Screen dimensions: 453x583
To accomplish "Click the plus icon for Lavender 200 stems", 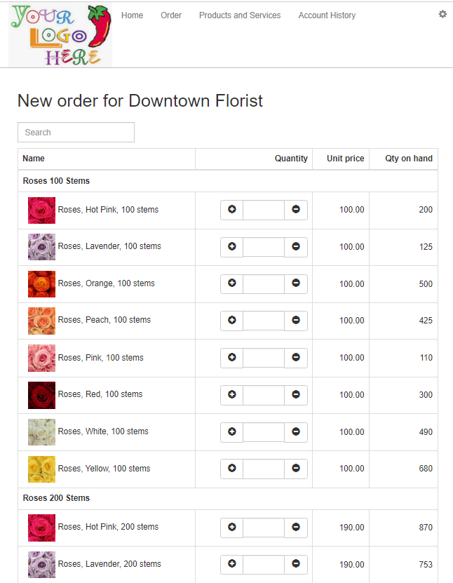I will click(232, 564).
